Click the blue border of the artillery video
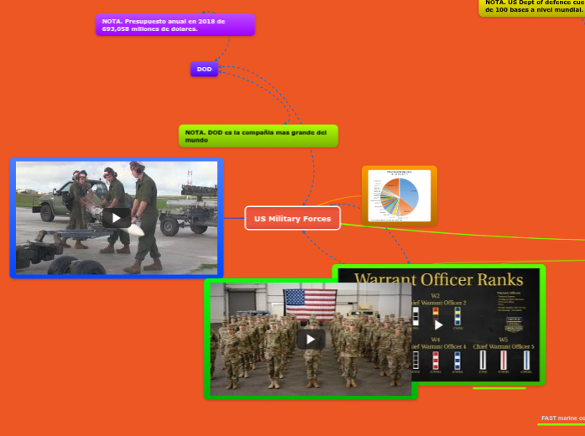The image size is (585, 436). click(13, 218)
